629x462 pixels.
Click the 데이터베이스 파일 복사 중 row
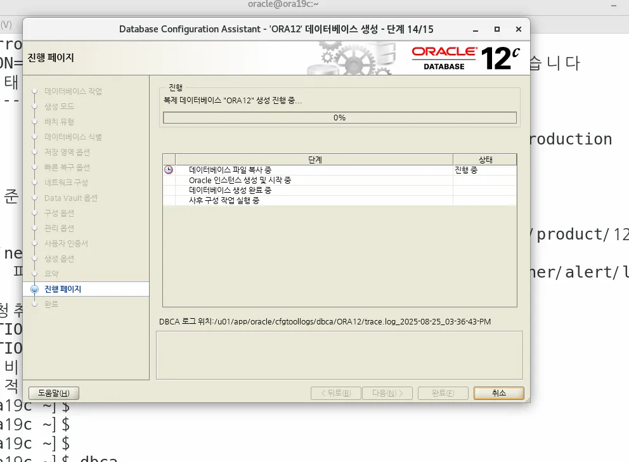[340, 170]
